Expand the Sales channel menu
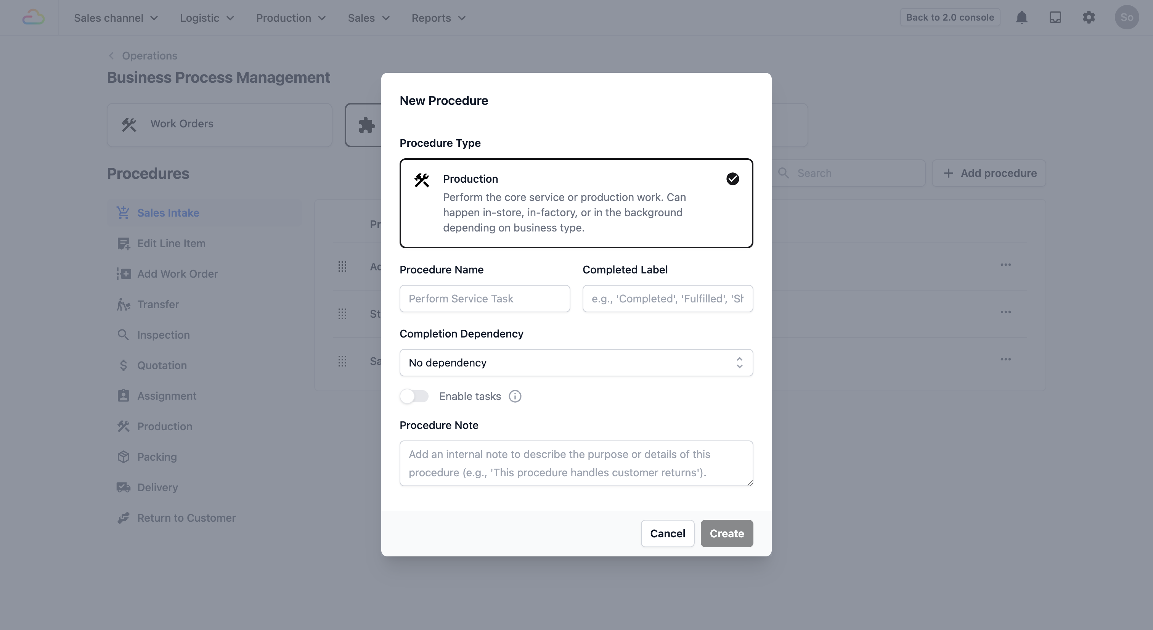The width and height of the screenshot is (1153, 630). (x=116, y=18)
